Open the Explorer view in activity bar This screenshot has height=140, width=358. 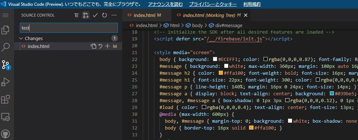click(x=5, y=30)
